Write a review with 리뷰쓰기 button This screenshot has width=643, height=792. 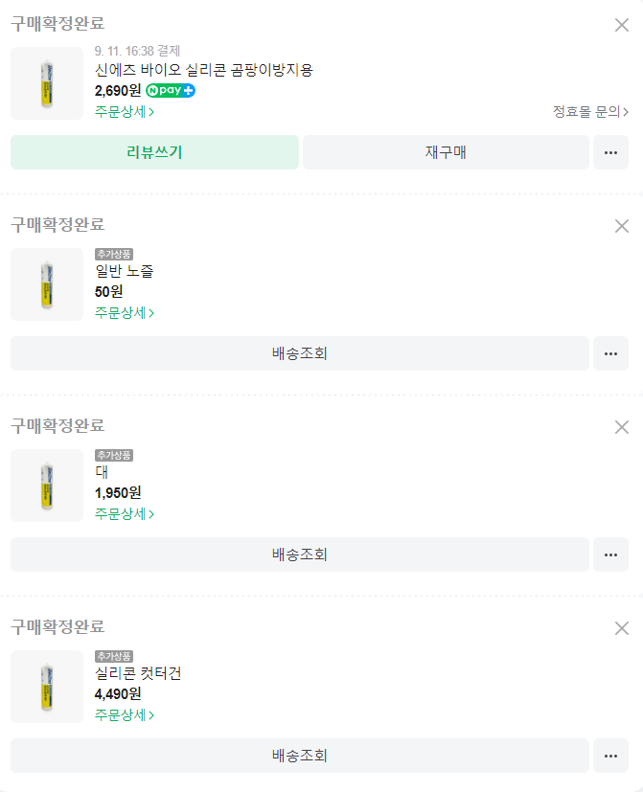(x=154, y=152)
